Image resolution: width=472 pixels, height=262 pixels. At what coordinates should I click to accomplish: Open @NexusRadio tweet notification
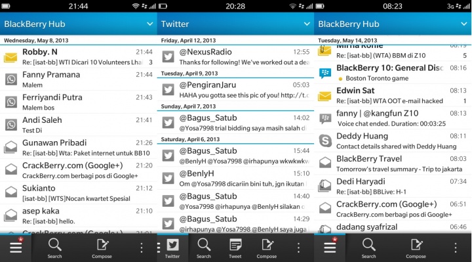235,57
